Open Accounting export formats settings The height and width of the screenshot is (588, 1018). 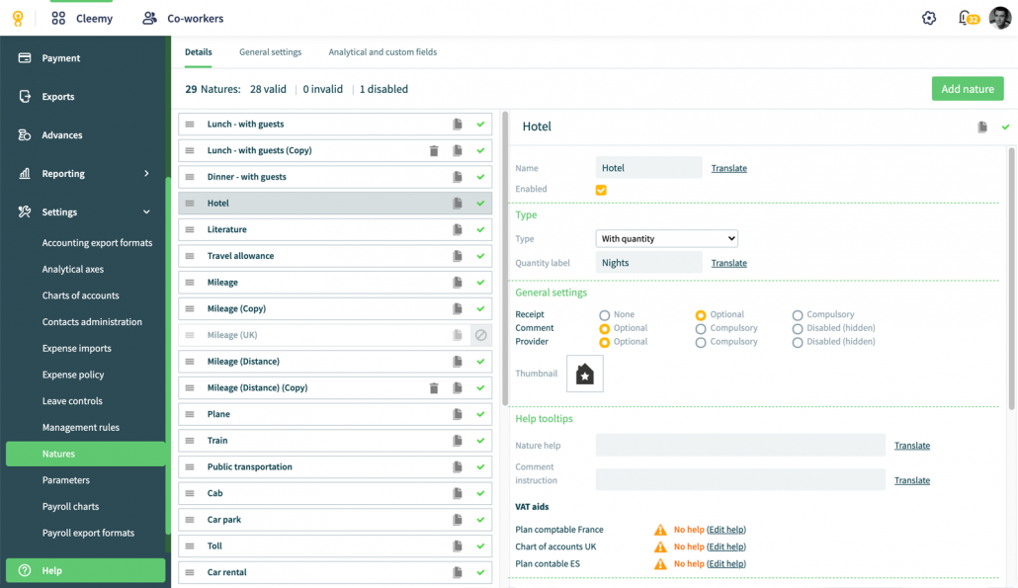coord(98,243)
